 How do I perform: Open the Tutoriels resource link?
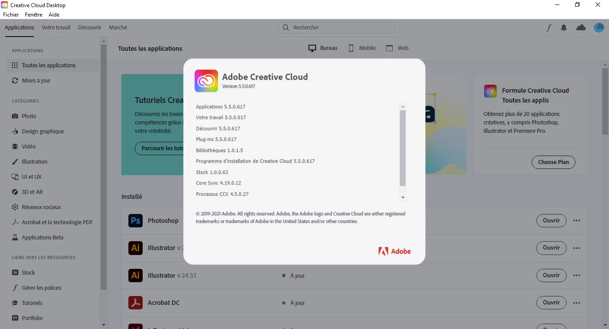pyautogui.click(x=53, y=303)
